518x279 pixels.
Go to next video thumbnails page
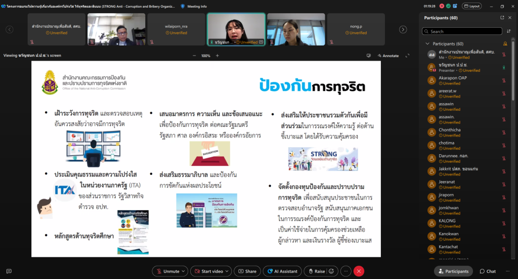403,29
